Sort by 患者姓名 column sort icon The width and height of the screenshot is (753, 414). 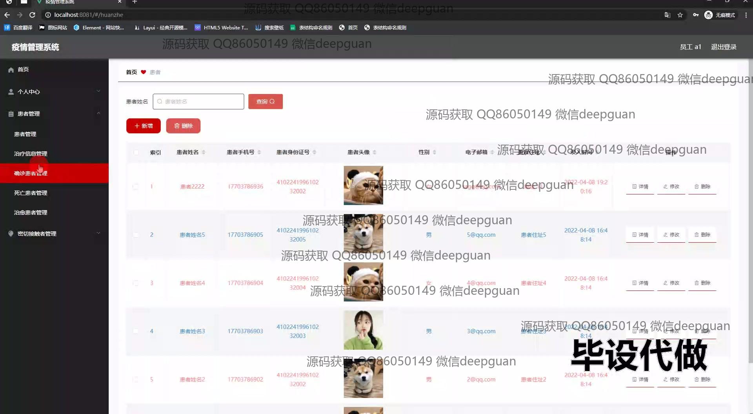(x=204, y=152)
